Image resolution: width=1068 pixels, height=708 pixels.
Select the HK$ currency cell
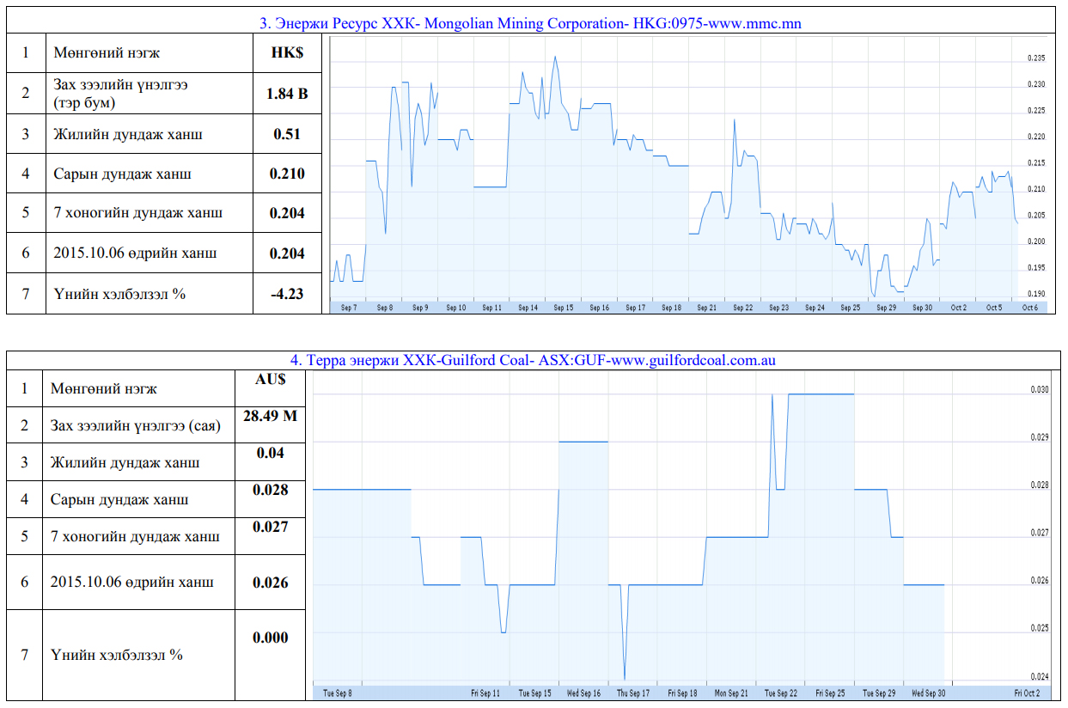[287, 53]
